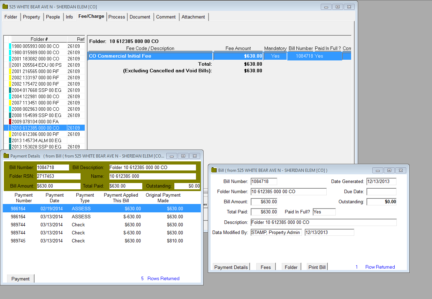Click the red marker beside folder 2009 078104
The image size is (432, 299).
point(10,122)
